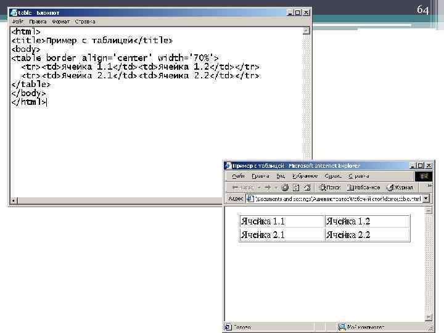444x333 pixels.
Task: Open Правка menu in Internet Explorer
Action: click(x=260, y=176)
